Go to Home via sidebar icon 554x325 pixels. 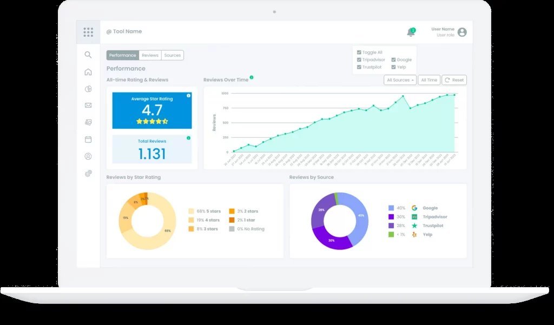click(88, 72)
